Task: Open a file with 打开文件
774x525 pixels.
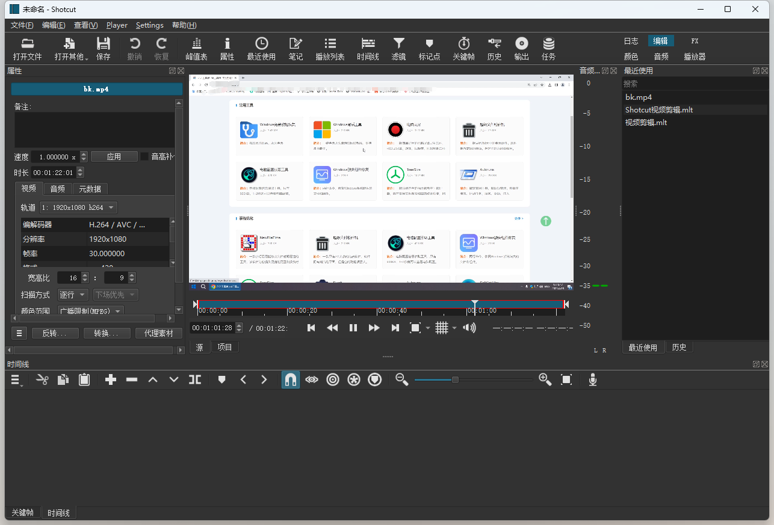Action: point(28,49)
